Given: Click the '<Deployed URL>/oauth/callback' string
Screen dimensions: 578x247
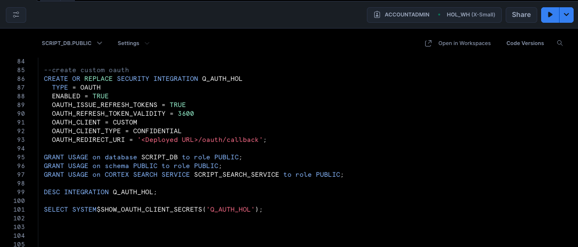Looking at the screenshot, I should [200, 139].
